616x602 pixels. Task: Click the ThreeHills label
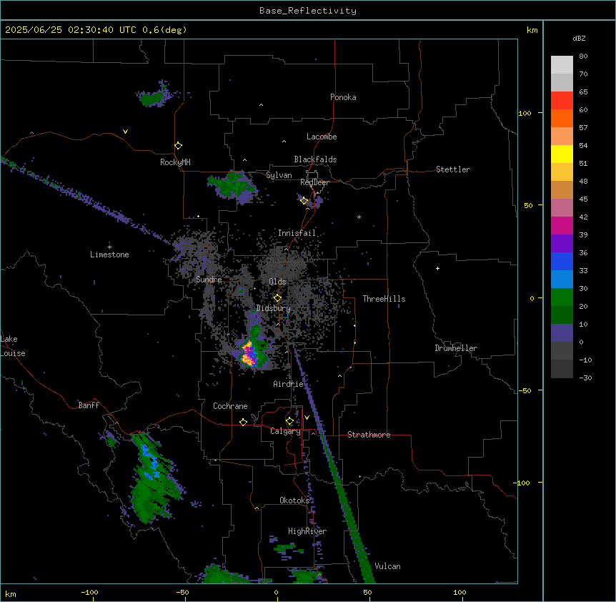(384, 299)
